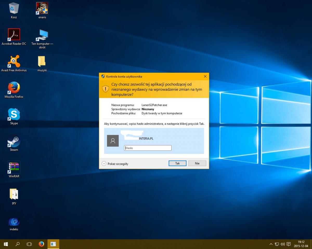
Task: Open Acrobat Reader DC shortcut
Action: click(x=14, y=37)
